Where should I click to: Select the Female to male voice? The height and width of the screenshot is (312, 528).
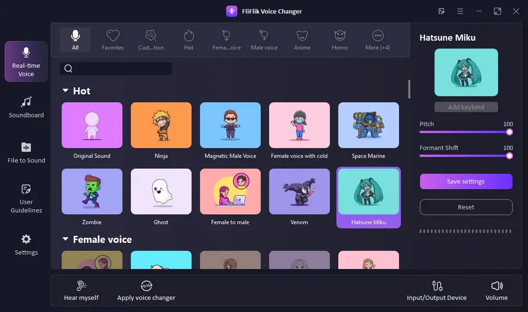pyautogui.click(x=230, y=198)
